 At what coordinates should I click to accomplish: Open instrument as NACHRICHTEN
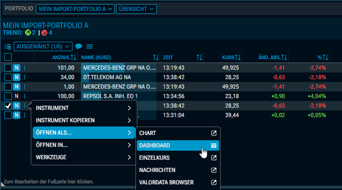point(178,170)
